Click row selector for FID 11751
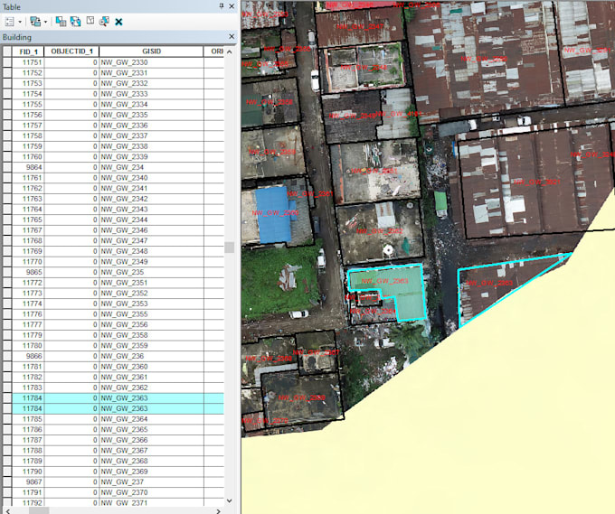The image size is (615, 514). tap(7, 62)
